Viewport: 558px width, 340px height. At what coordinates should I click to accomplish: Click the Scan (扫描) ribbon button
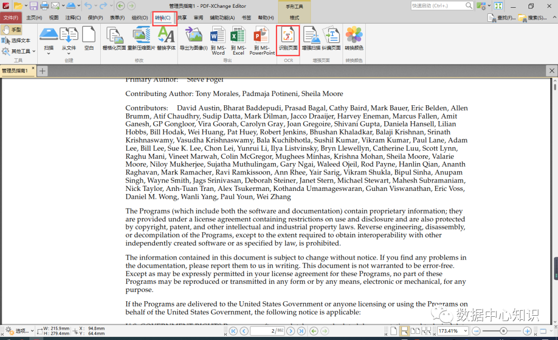[49, 40]
